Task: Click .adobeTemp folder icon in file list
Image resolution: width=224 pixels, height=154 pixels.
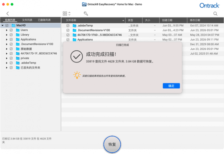Action: point(74,26)
